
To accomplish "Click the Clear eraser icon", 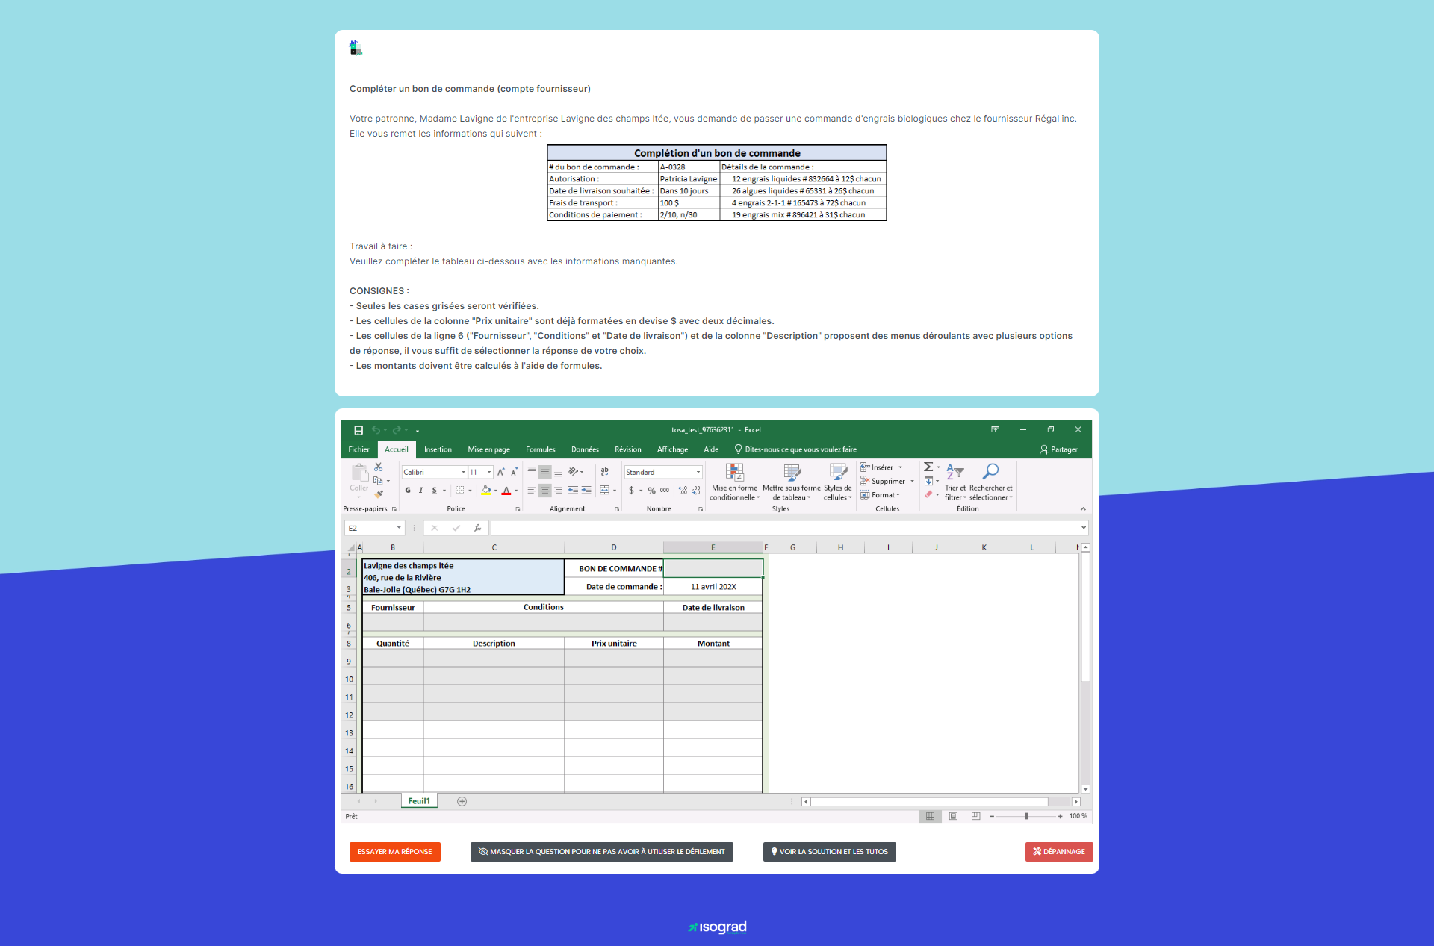I will [928, 494].
